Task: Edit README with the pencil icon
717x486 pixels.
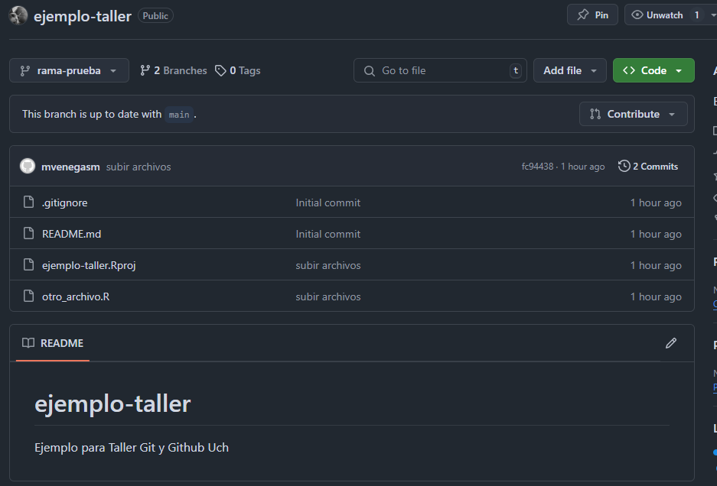Action: (x=671, y=343)
